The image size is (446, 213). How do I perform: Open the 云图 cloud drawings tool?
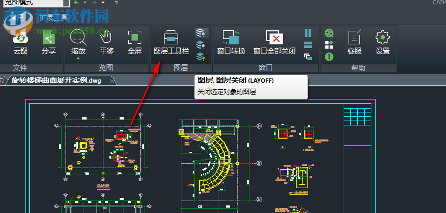click(x=21, y=43)
